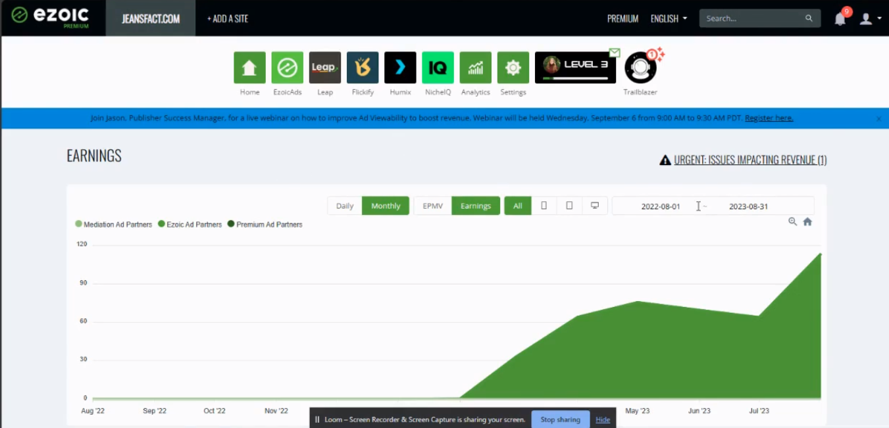This screenshot has height=428, width=889.
Task: Select All devices filter
Action: pos(518,206)
